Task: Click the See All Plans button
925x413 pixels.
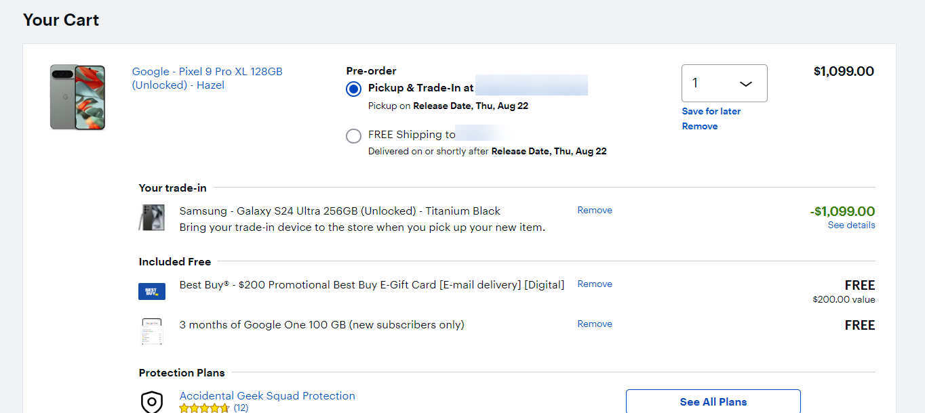Action: coord(713,401)
